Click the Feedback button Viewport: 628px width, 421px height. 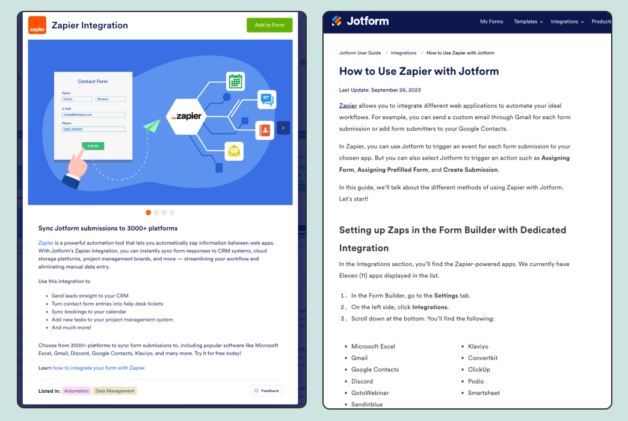pos(266,390)
